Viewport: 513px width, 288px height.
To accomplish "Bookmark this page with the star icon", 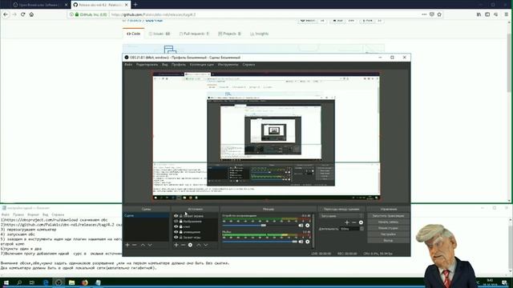I will pos(439,14).
